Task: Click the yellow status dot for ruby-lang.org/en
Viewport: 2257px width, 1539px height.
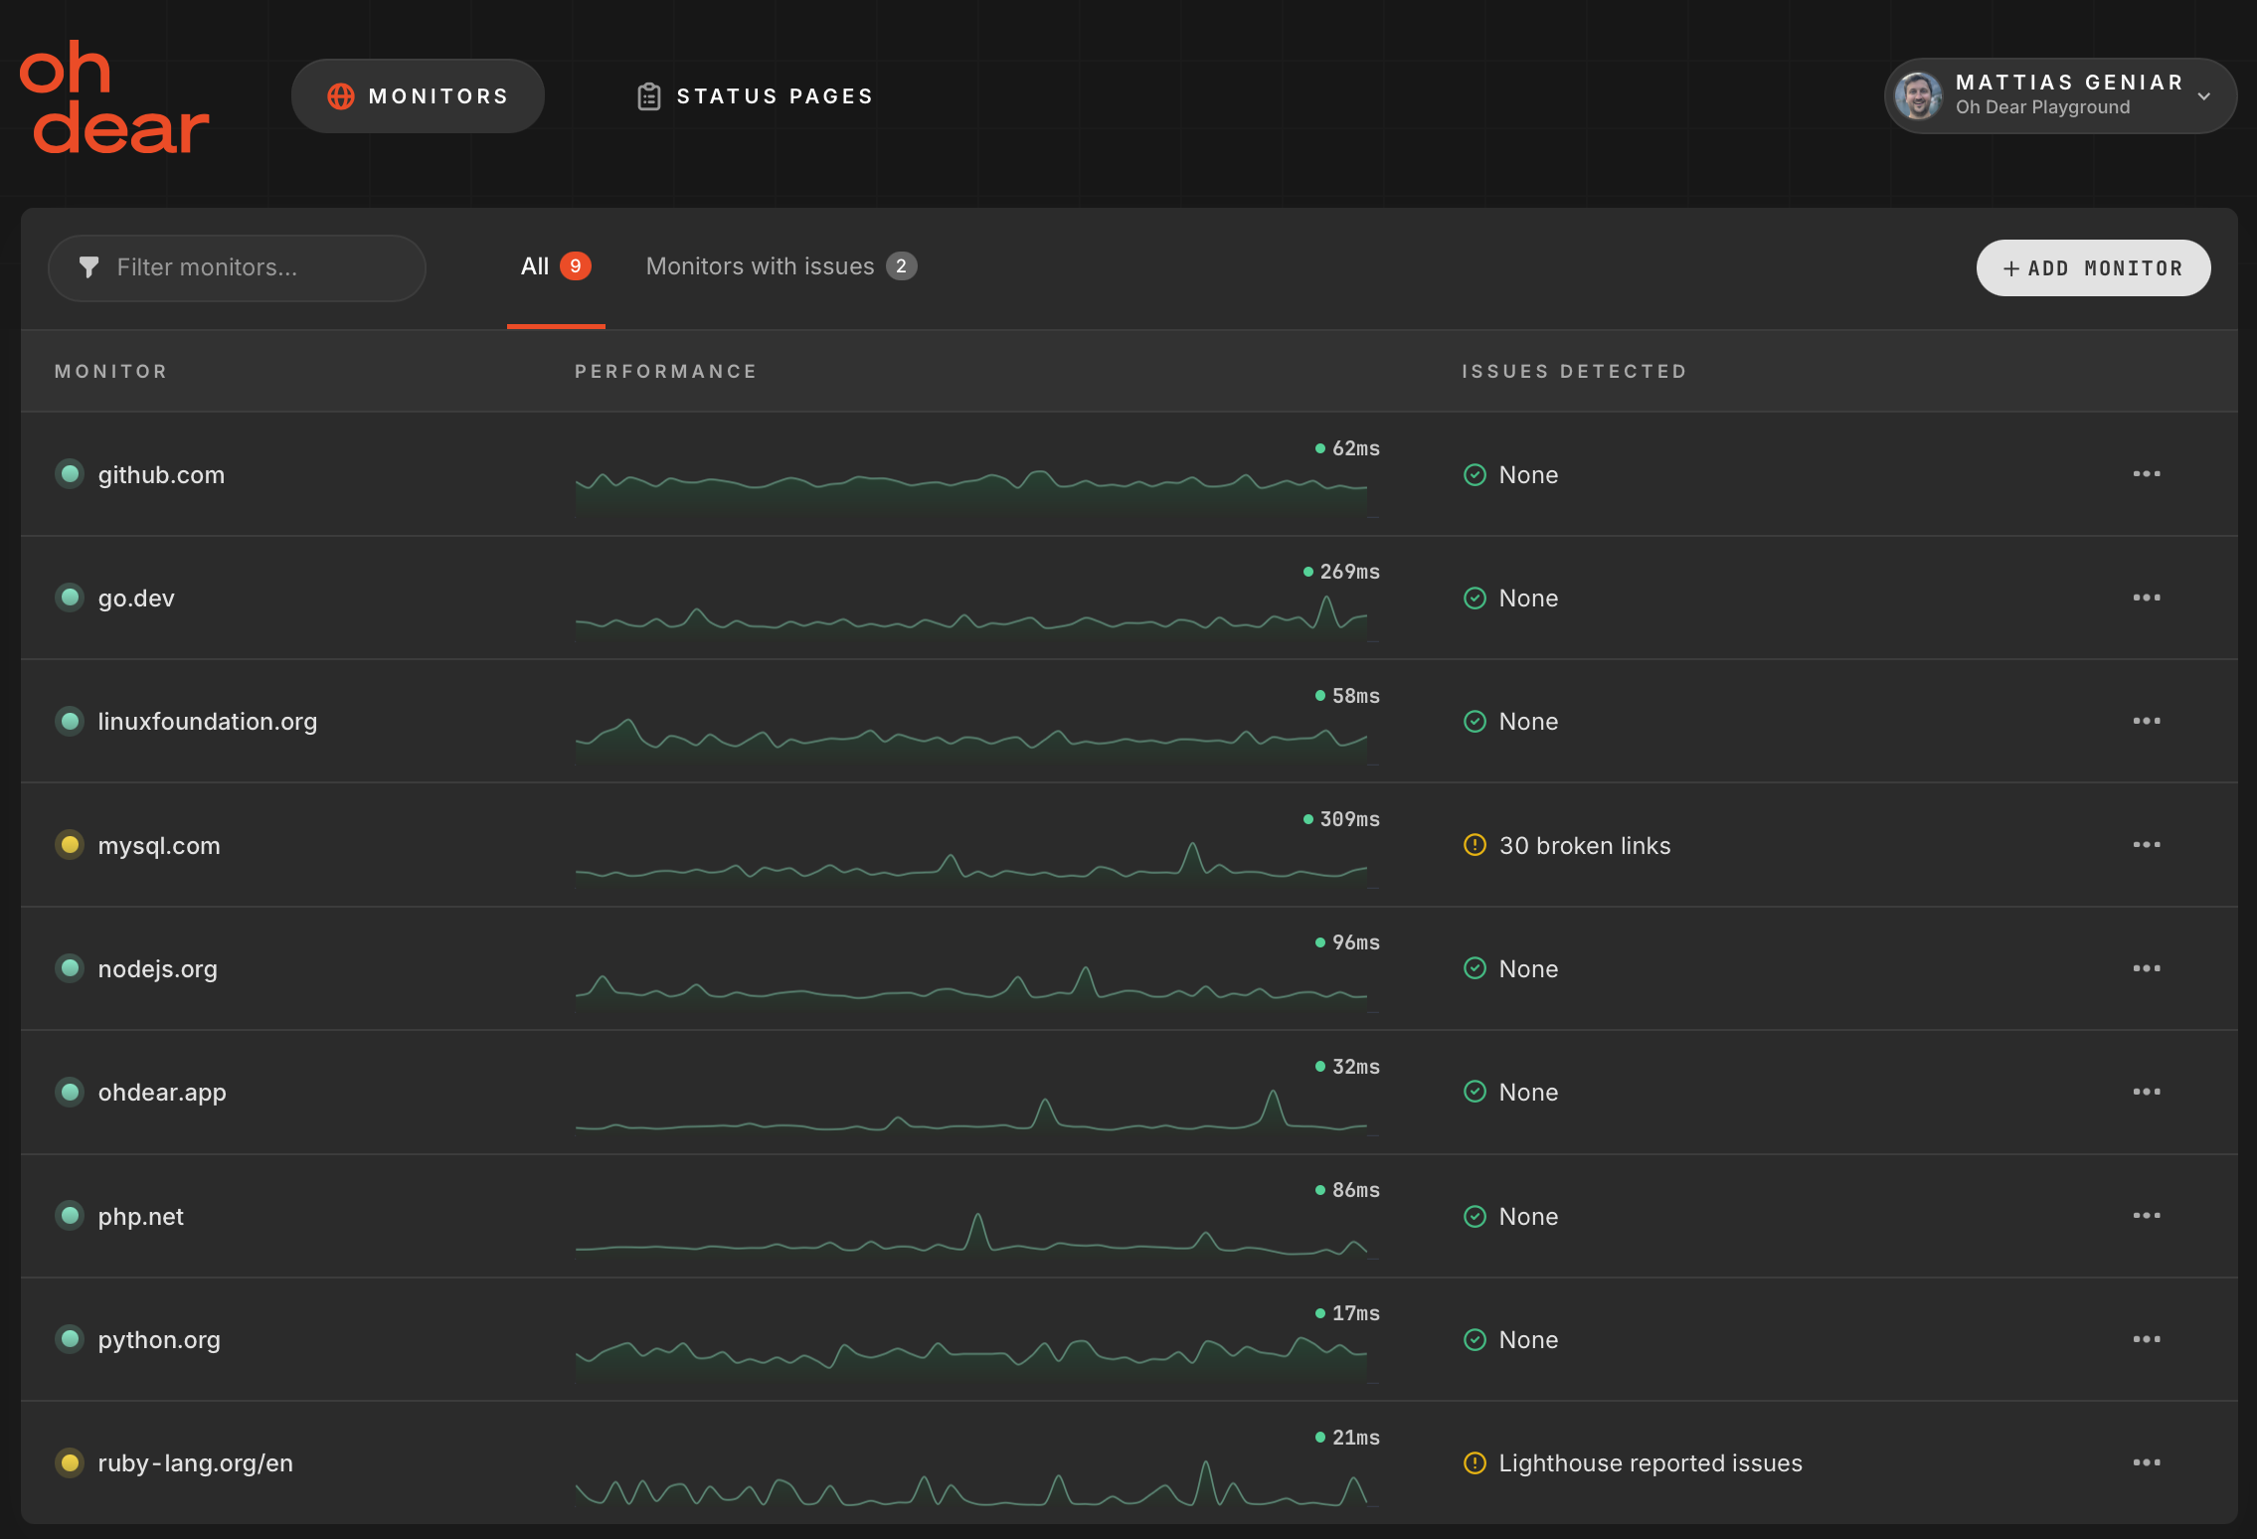Action: click(70, 1462)
